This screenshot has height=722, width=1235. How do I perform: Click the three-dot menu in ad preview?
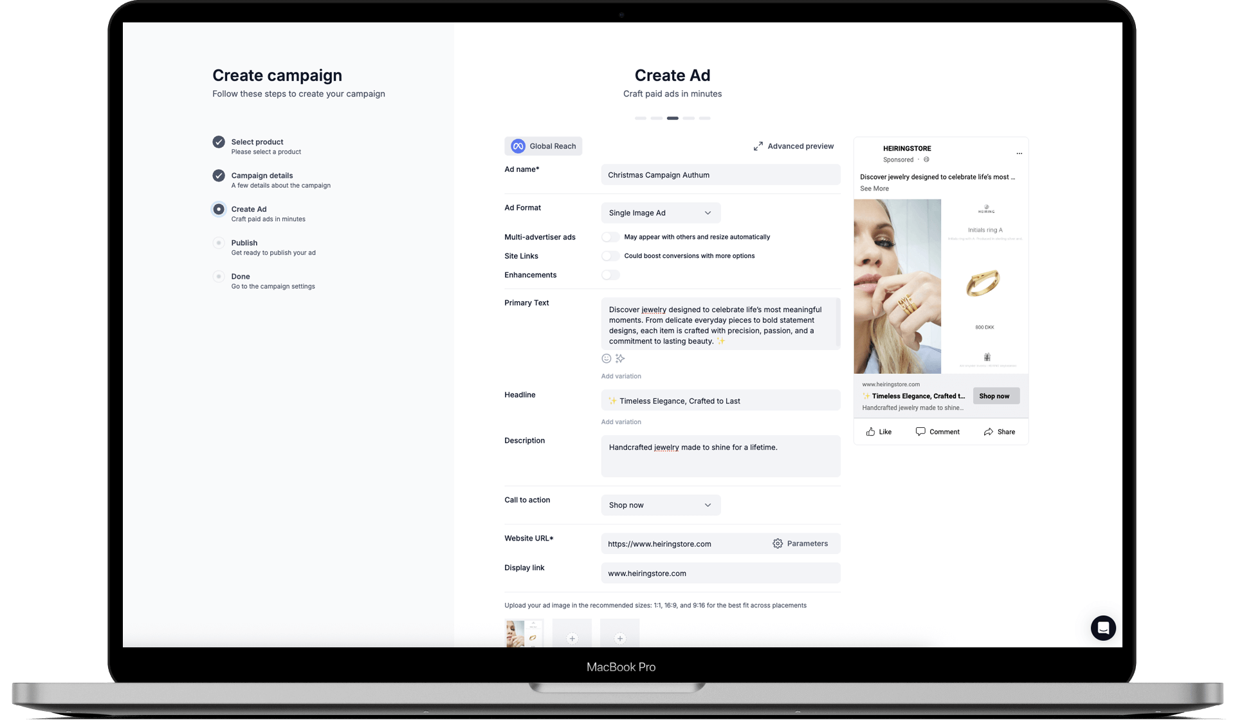[1019, 153]
